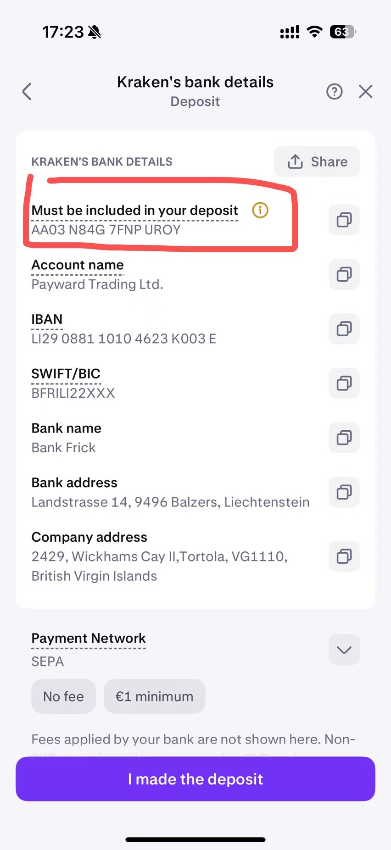
Task: Copy the company address
Action: pyautogui.click(x=344, y=556)
